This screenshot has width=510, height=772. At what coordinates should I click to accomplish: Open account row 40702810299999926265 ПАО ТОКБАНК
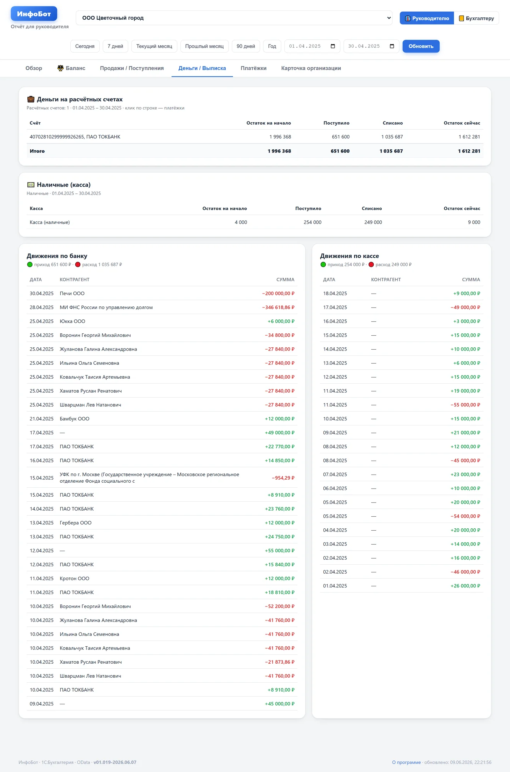(255, 137)
